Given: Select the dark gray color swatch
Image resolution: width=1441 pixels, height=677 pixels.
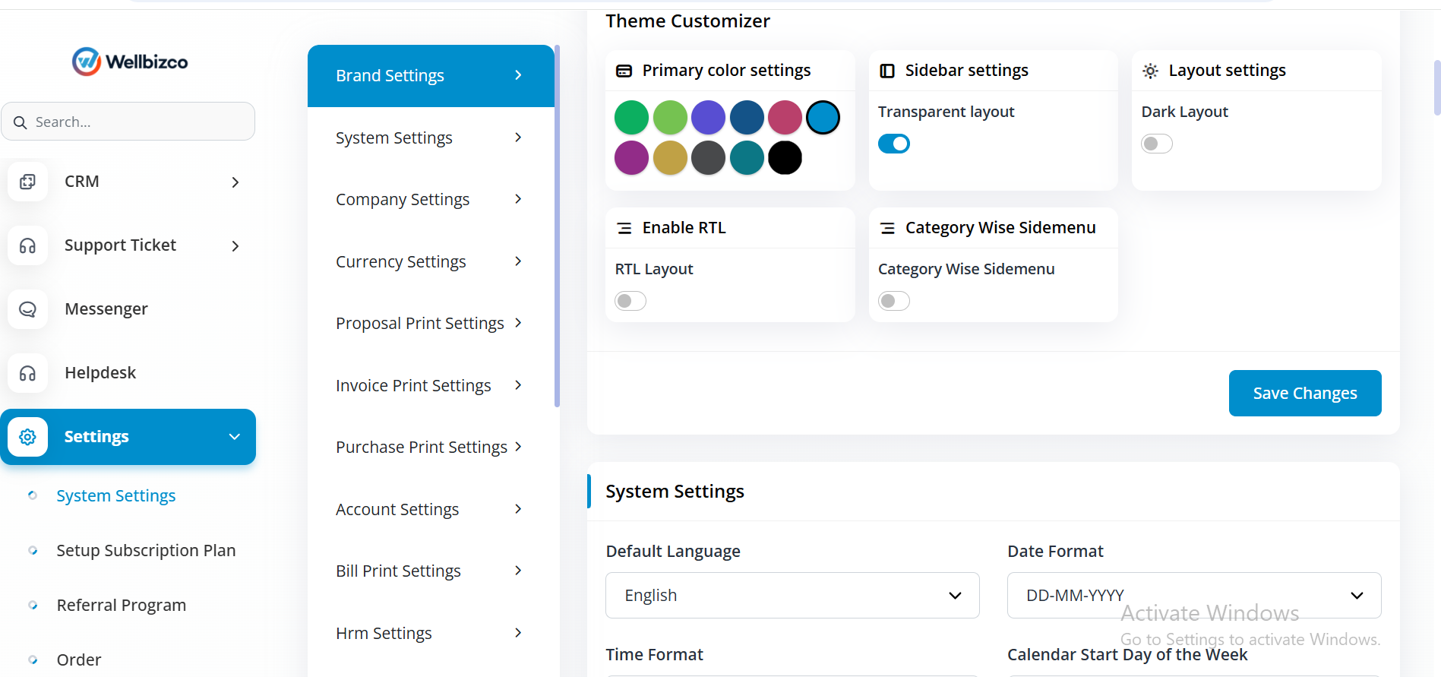Looking at the screenshot, I should tap(708, 158).
